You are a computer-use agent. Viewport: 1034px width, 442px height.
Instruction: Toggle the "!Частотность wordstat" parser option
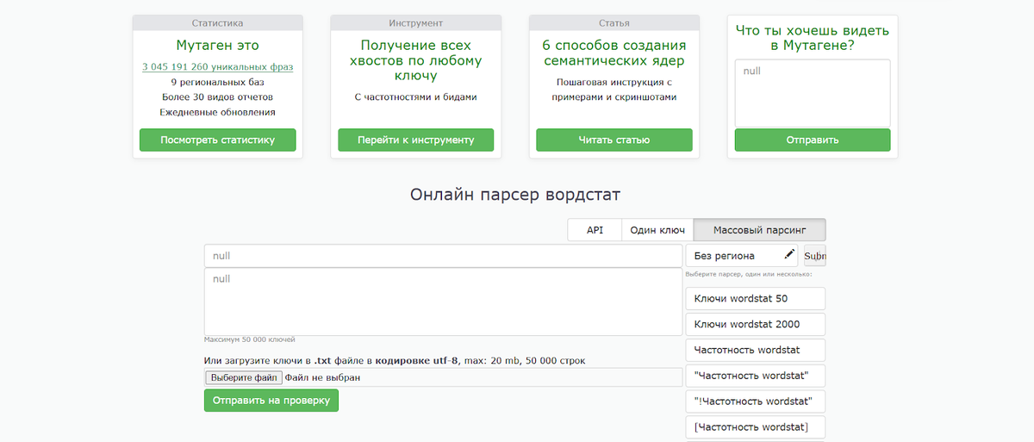pyautogui.click(x=756, y=402)
